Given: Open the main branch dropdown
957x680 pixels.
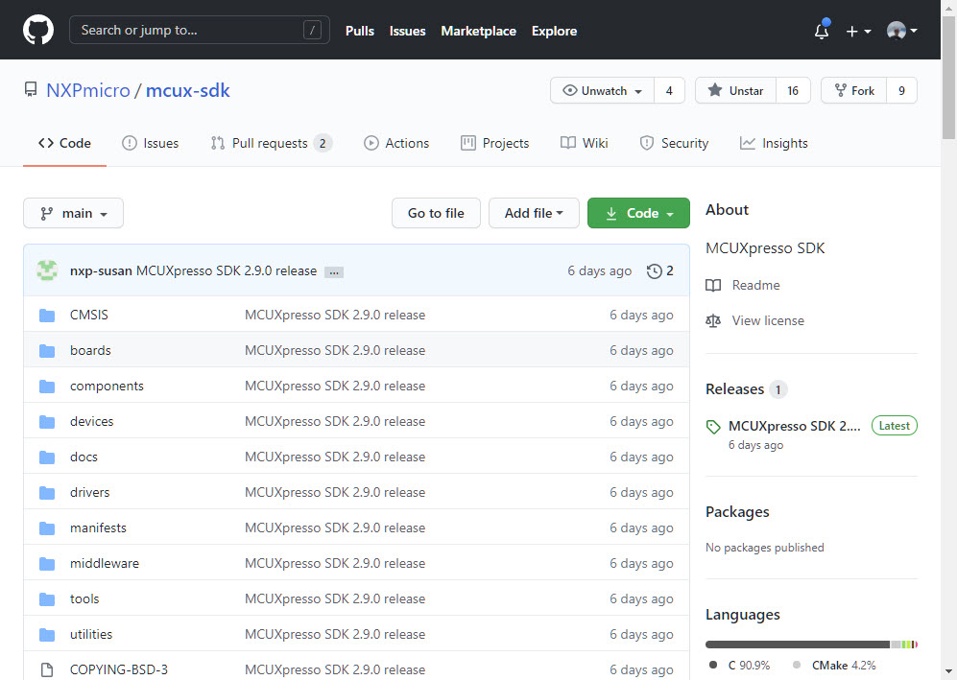Looking at the screenshot, I should click(73, 213).
